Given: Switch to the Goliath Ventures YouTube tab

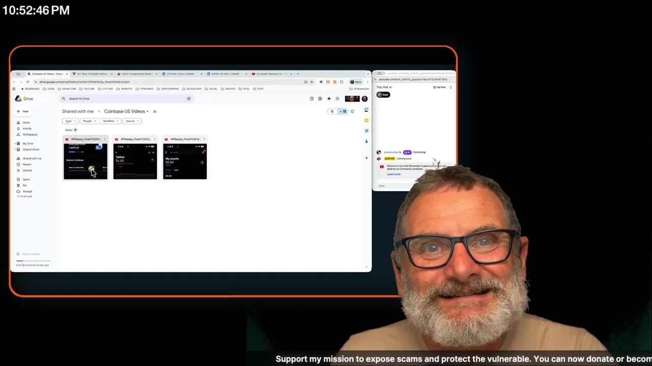Looking at the screenshot, I should click(x=271, y=74).
